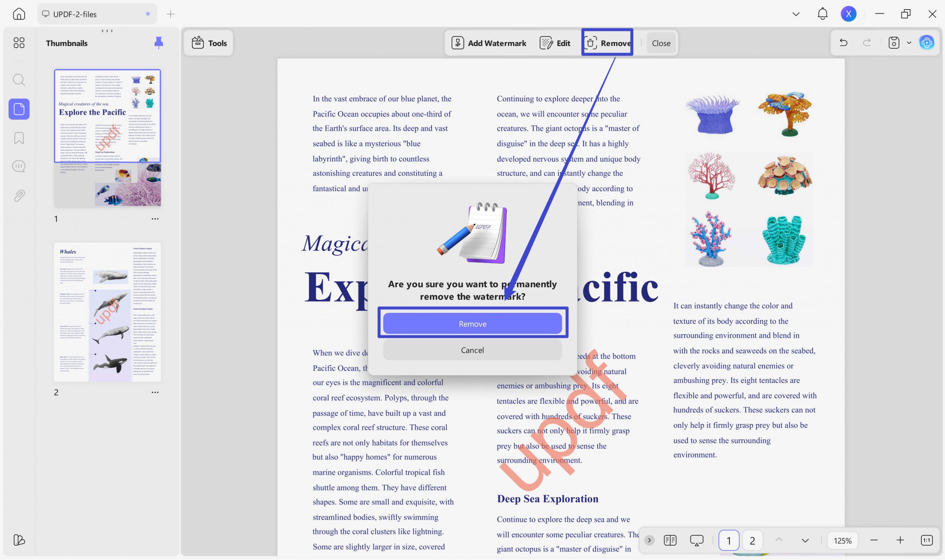Click the 'Deep Sea Exploration' heading

(x=547, y=498)
